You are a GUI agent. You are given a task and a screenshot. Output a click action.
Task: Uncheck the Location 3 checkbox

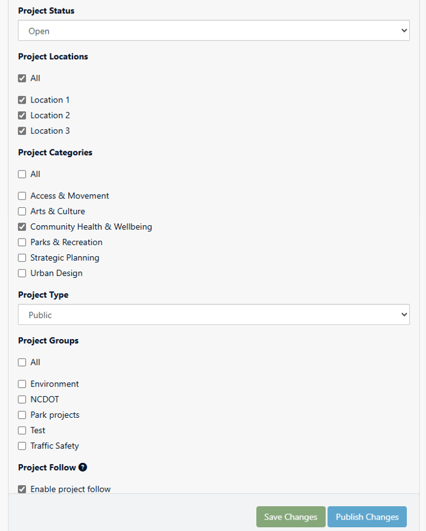22,131
